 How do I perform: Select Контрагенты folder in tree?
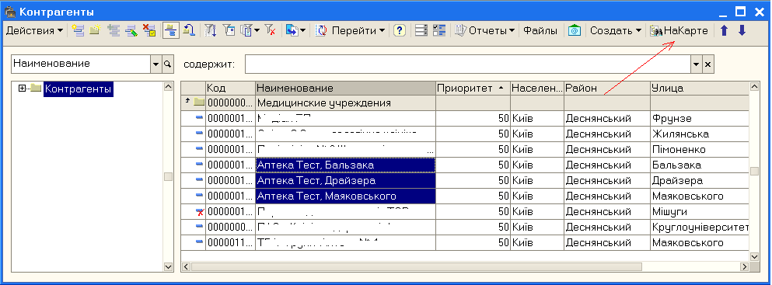pyautogui.click(x=79, y=89)
